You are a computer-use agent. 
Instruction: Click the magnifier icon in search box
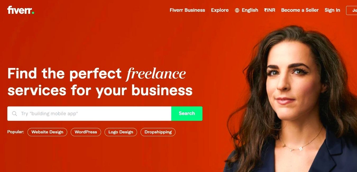pyautogui.click(x=15, y=114)
